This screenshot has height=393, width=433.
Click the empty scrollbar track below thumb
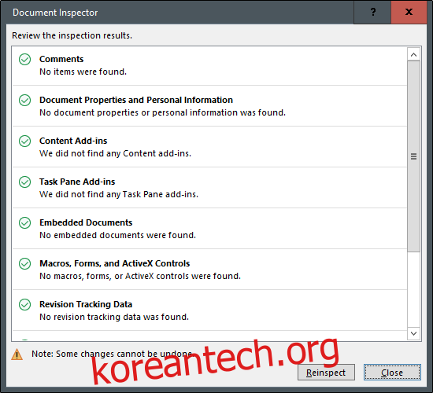point(413,289)
